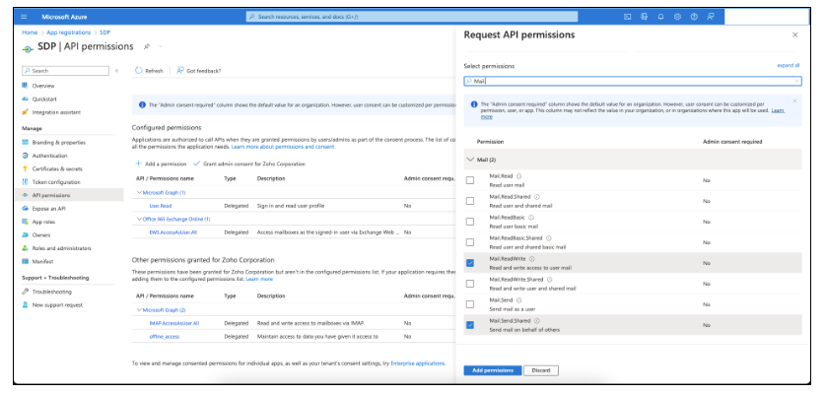This screenshot has width=825, height=394.
Task: Click the help question mark icon
Action: 694,17
